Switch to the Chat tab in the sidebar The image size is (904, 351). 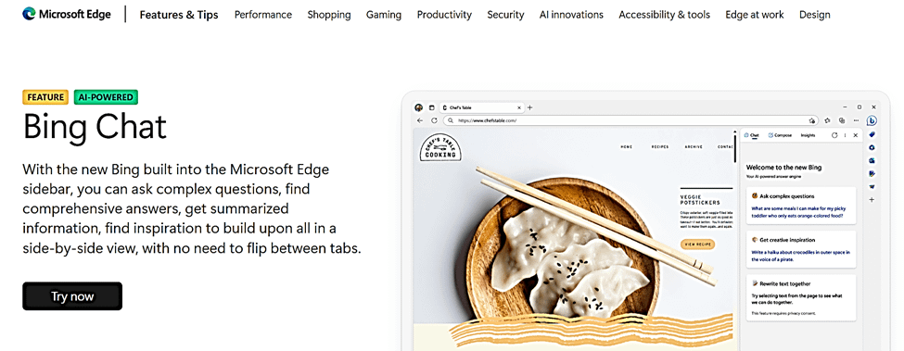point(751,135)
